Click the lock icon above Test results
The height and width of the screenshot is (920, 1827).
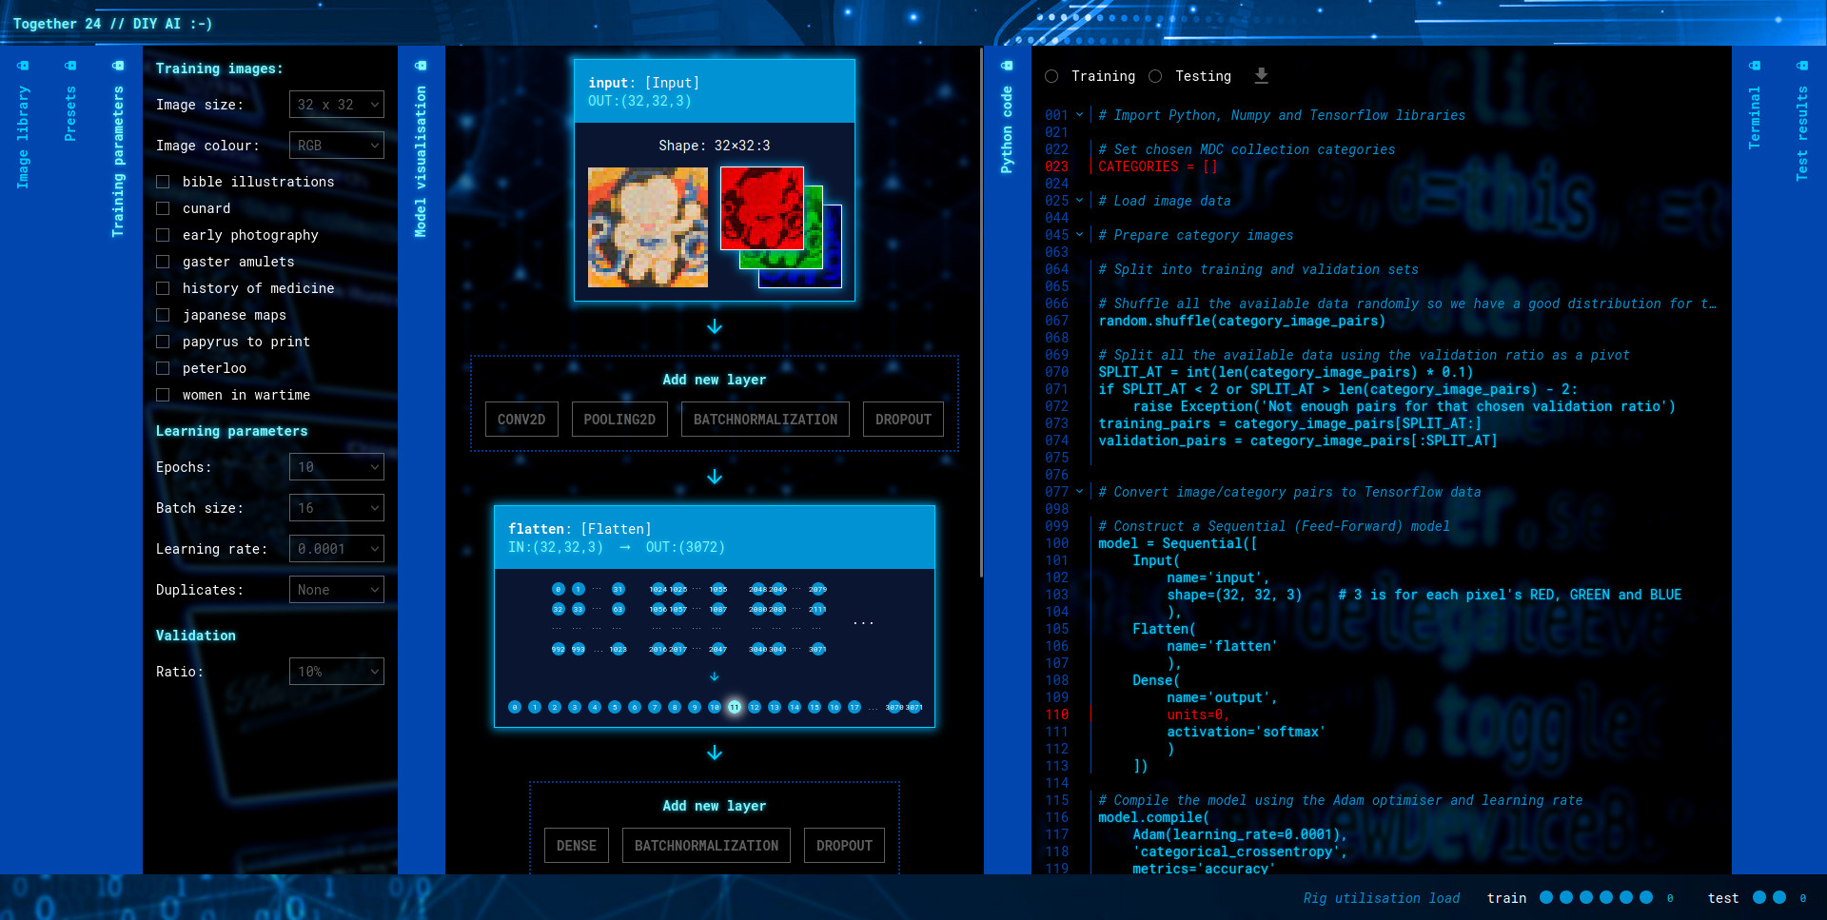pyautogui.click(x=1802, y=66)
